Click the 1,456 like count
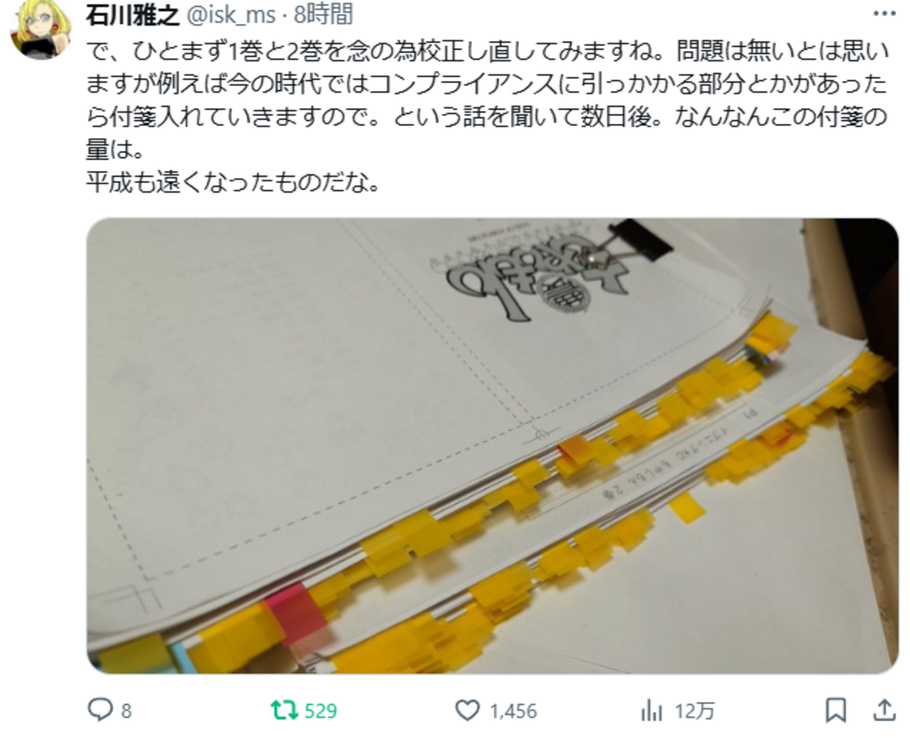This screenshot has height=738, width=910. click(513, 711)
